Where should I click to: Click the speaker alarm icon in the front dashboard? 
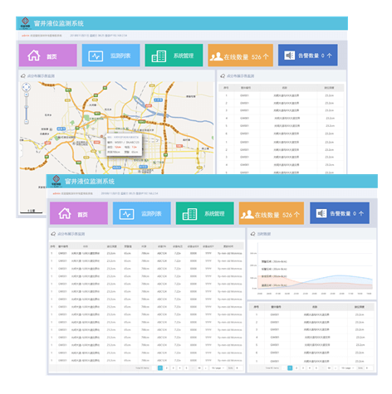(x=321, y=213)
